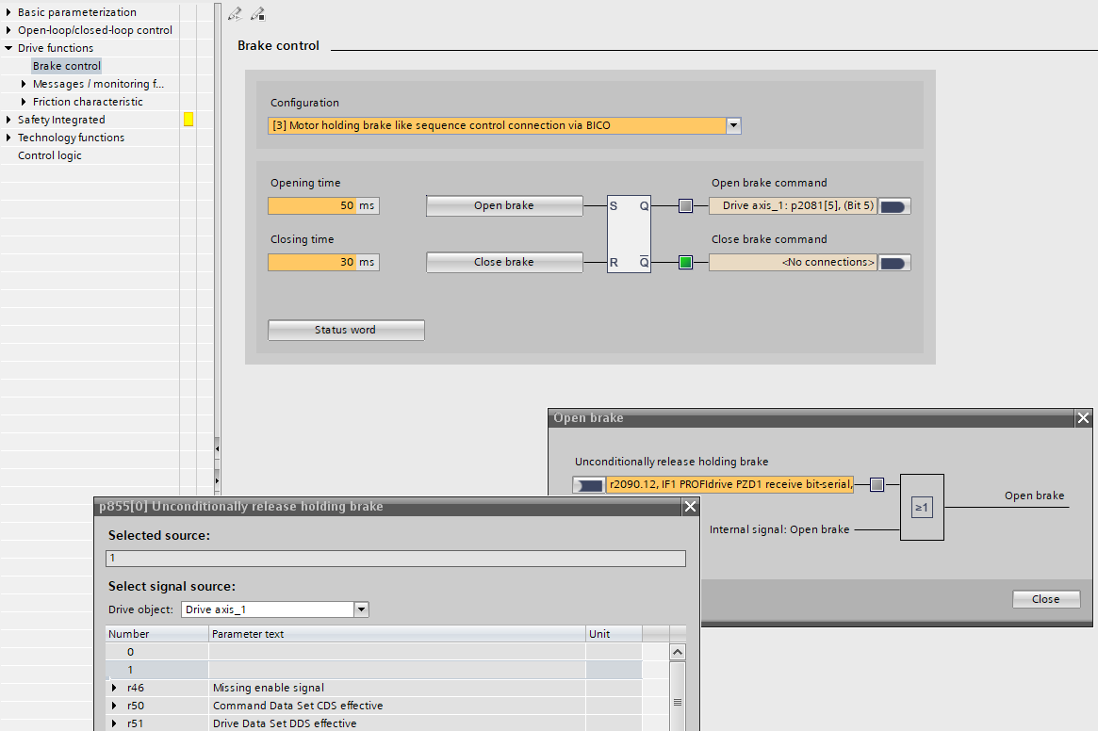Click connector icon left of r2090.12 field
The image size is (1098, 731).
tap(589, 485)
